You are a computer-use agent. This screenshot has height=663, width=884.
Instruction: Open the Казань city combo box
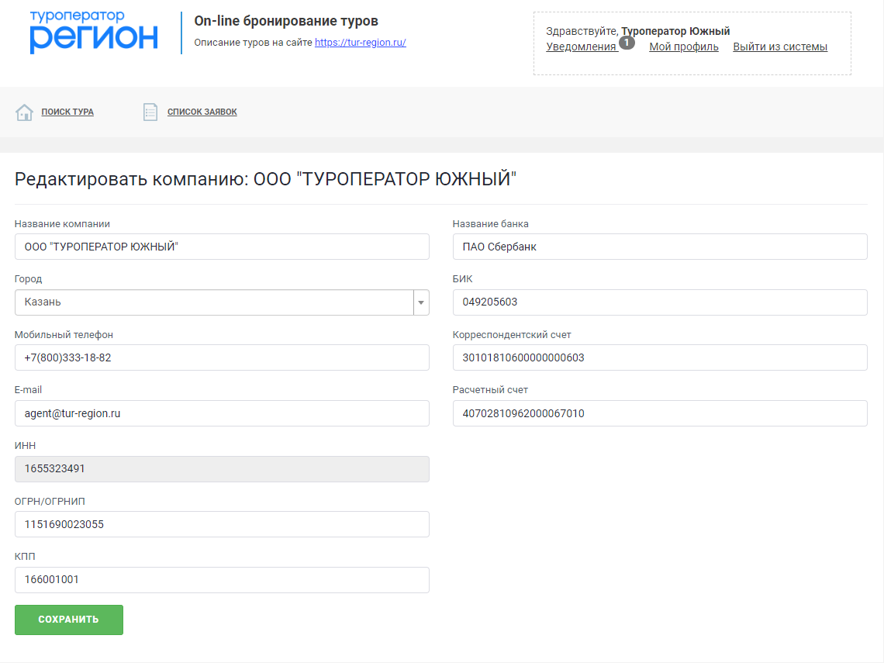click(x=214, y=302)
